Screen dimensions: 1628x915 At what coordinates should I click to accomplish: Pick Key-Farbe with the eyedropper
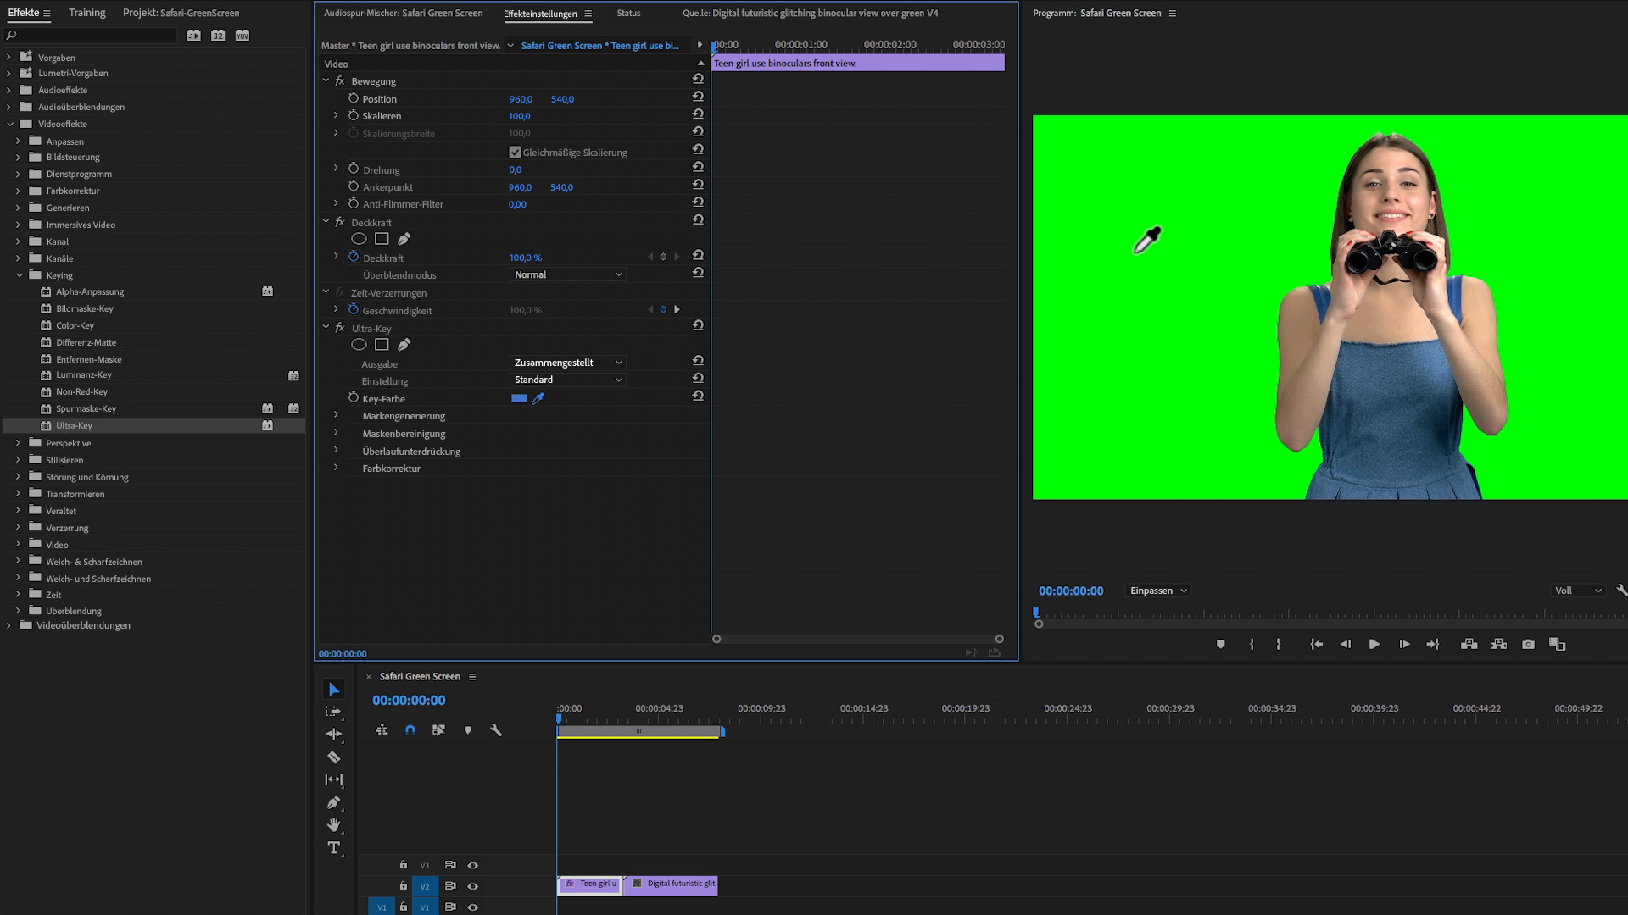[x=538, y=398]
